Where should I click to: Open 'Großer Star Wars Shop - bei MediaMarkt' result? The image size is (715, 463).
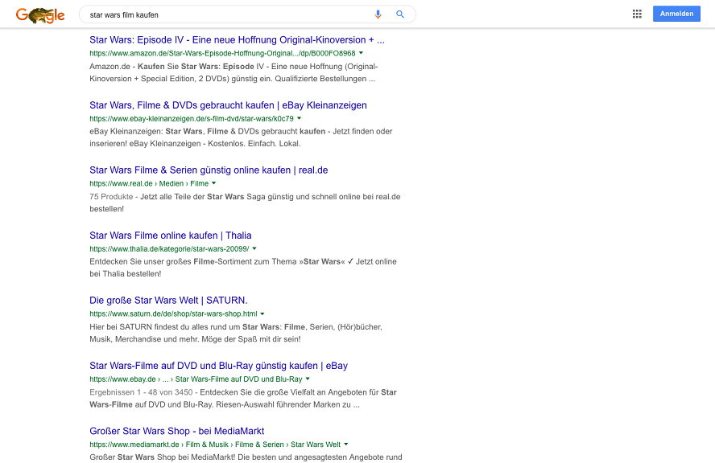[x=176, y=431]
